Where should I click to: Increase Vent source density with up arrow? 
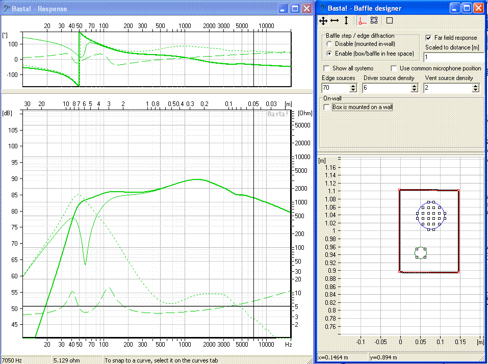[475, 86]
